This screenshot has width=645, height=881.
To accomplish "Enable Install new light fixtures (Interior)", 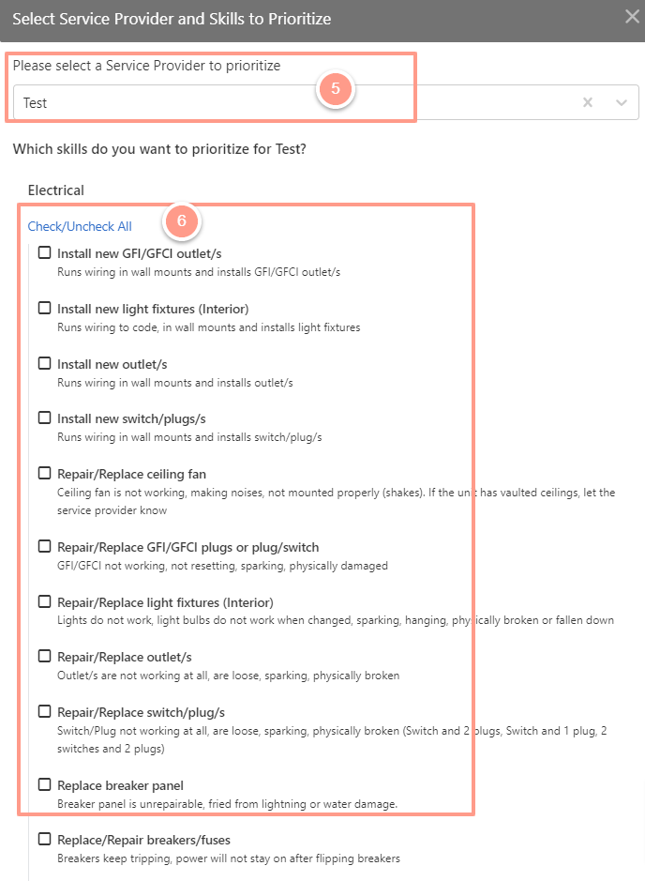I will pyautogui.click(x=44, y=308).
